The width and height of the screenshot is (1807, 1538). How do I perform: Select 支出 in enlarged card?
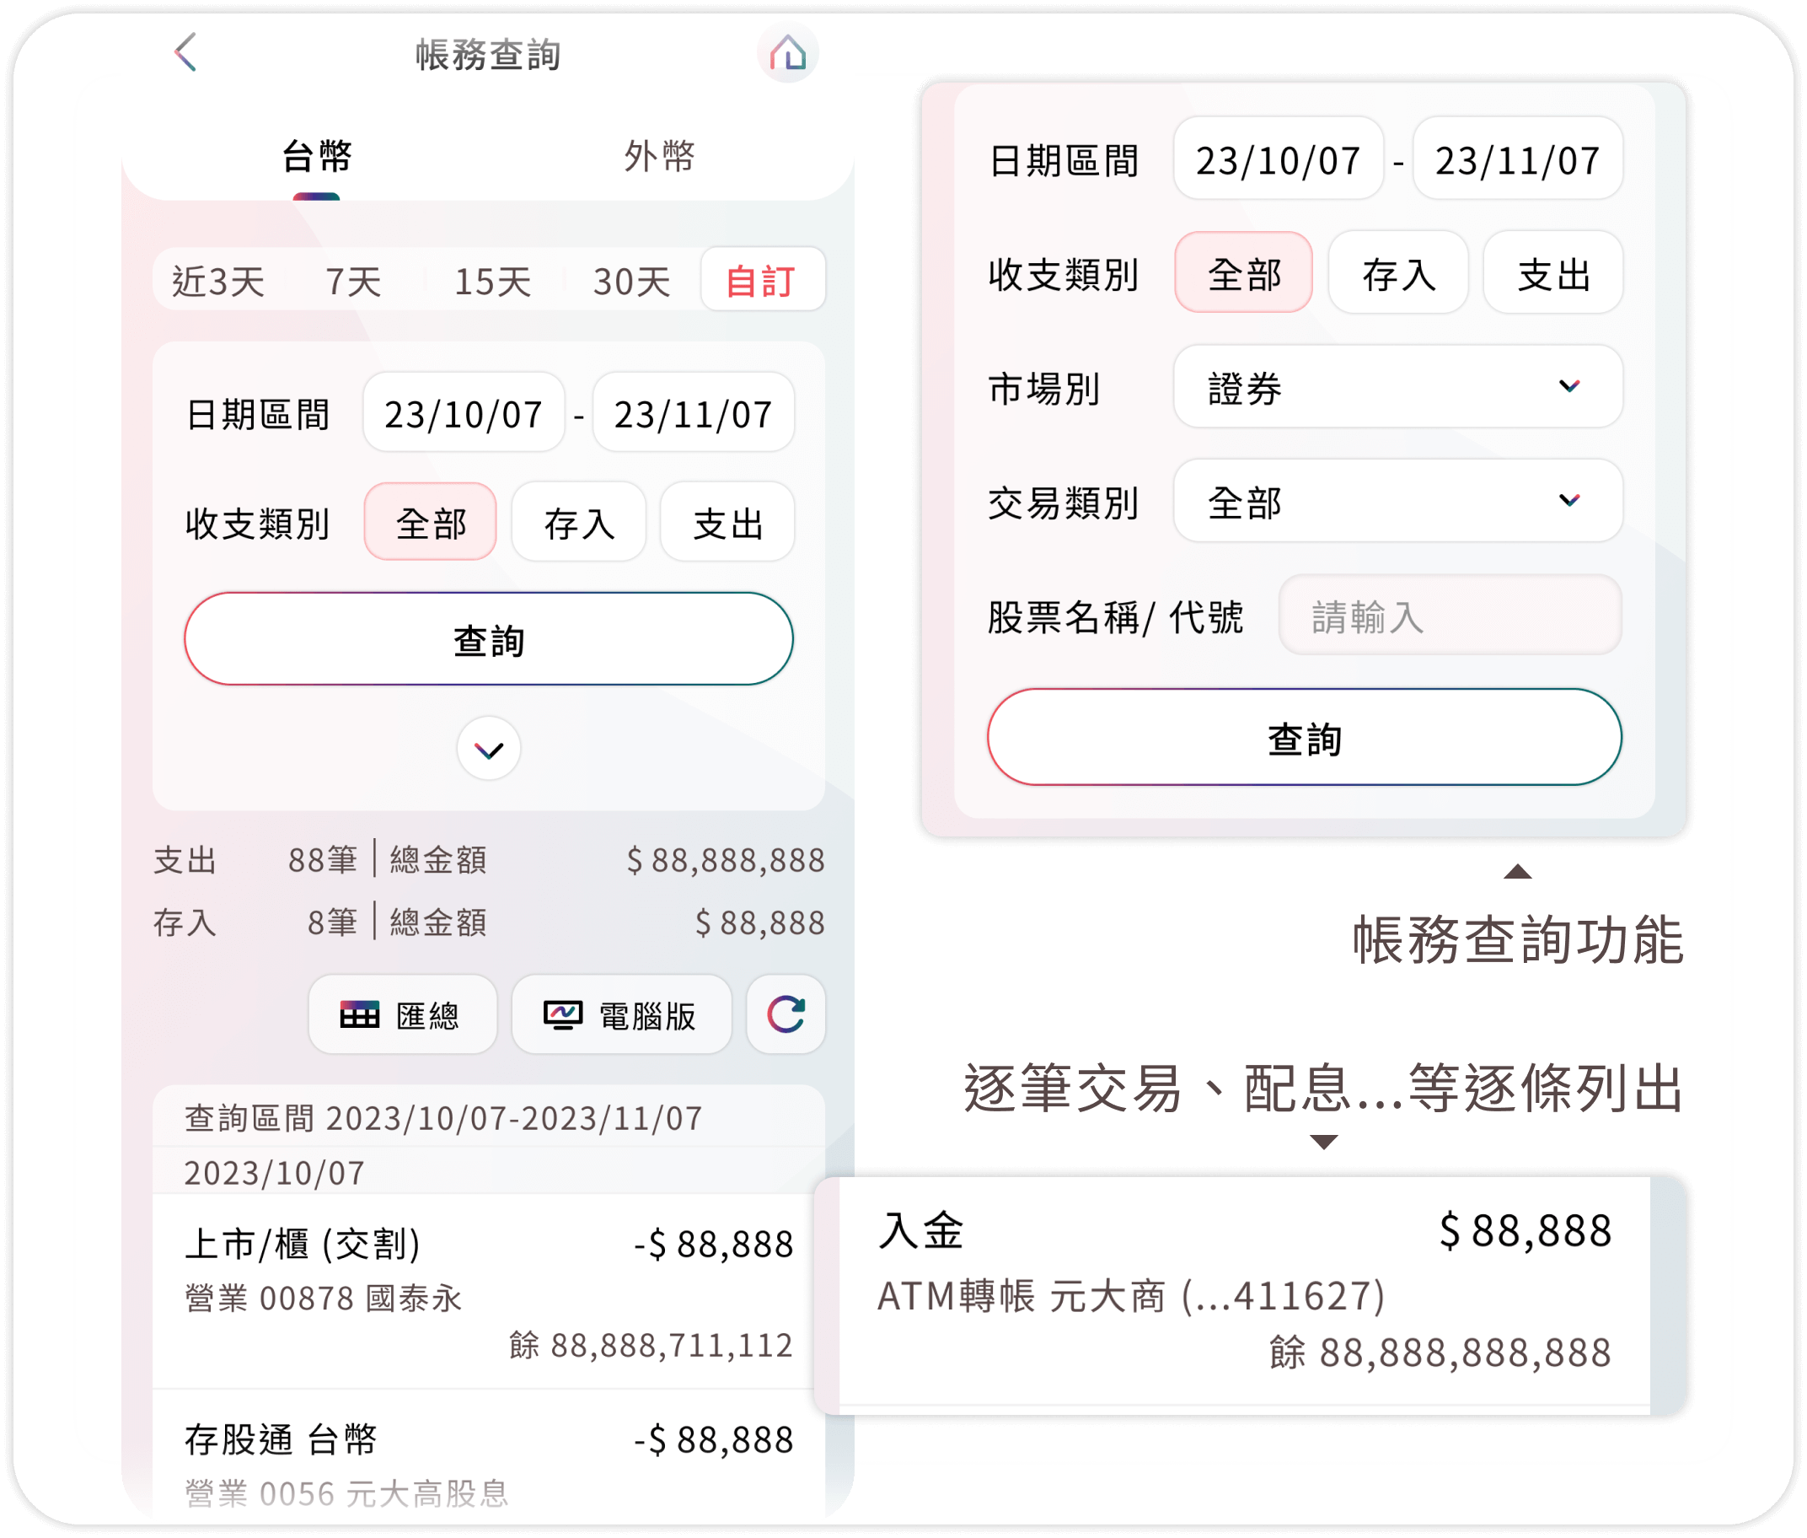coord(1553,273)
